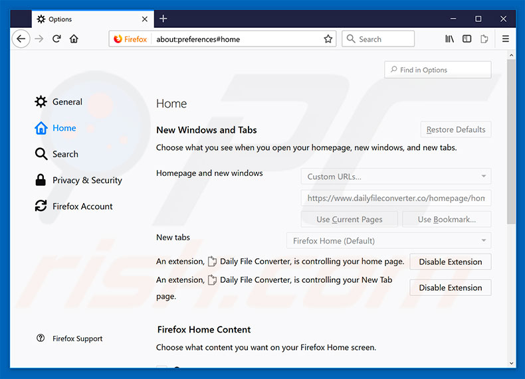Click the homepage URL field with dailyfileconverter address
The image size is (525, 379).
[x=396, y=198]
